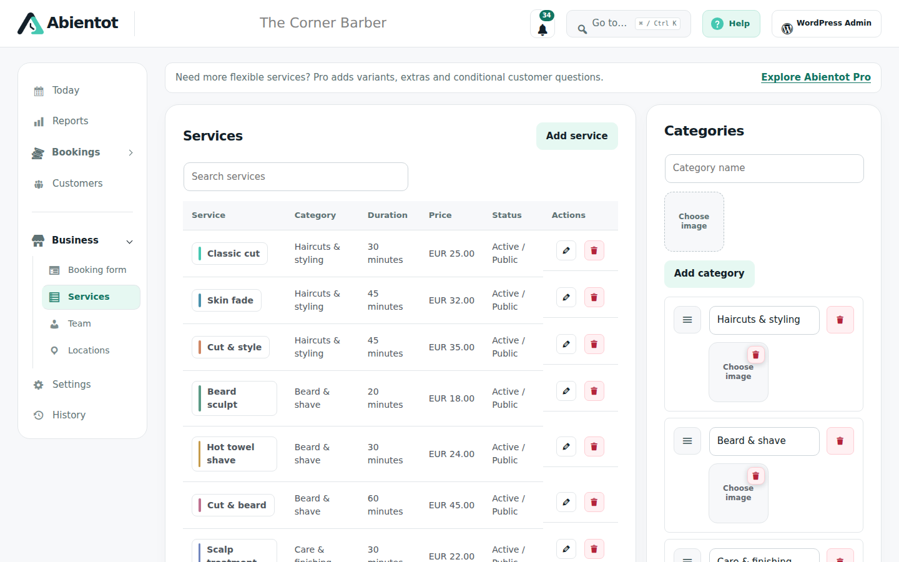Click the Add service button
Viewport: 899px width, 562px height.
577,136
